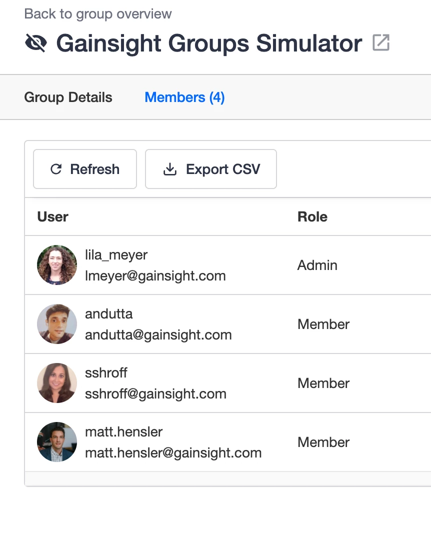The width and height of the screenshot is (431, 555).
Task: Click matt.hensler's profile avatar
Action: point(57,442)
